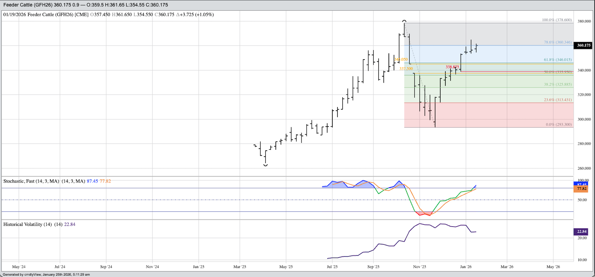Click the Feeder Cattle (GFH26) chart title
The image size is (595, 277).
[x=85, y=5]
